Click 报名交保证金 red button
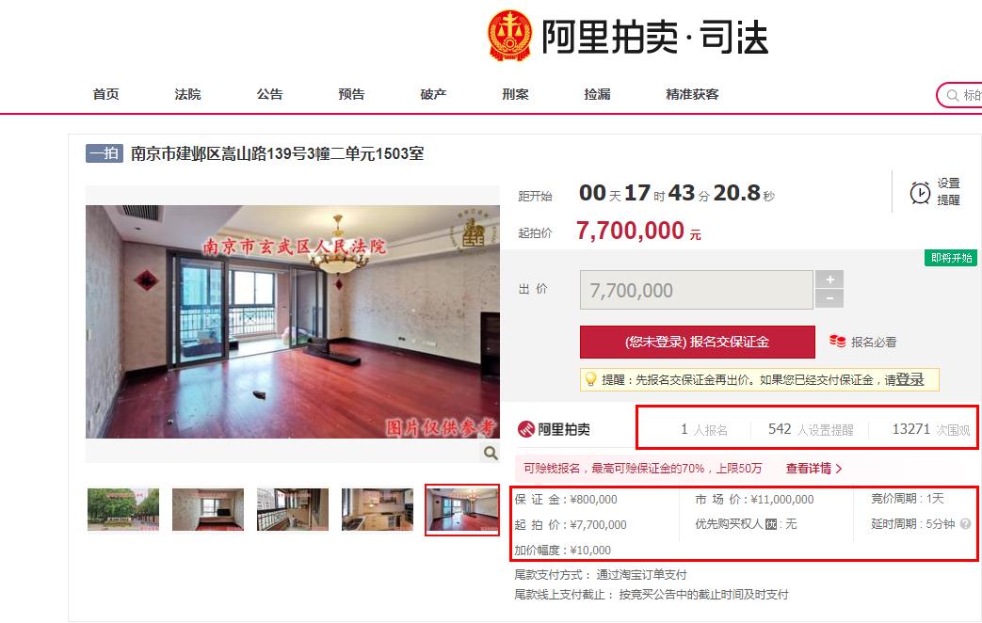982x623 pixels. (x=697, y=342)
